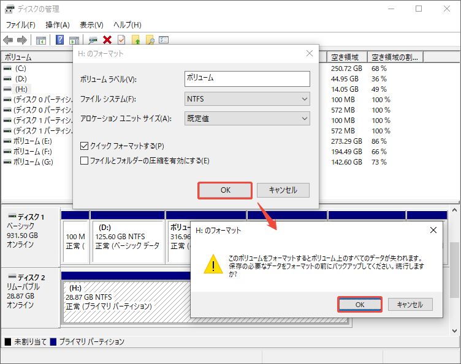Click the ディスク 1 disk icon

pyautogui.click(x=12, y=216)
